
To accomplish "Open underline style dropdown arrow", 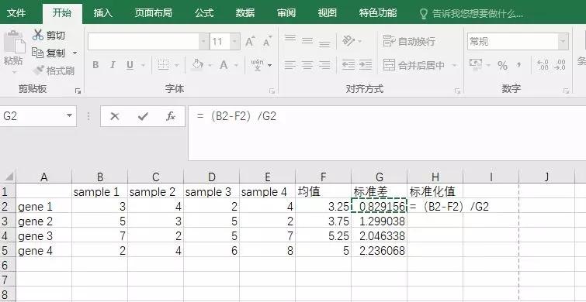I will point(143,66).
